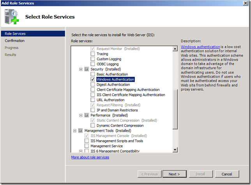The image size is (251, 185).
Task: Check the Digest Authentication option
Action: coord(93,85)
